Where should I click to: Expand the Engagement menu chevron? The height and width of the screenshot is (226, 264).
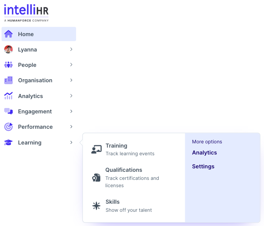click(71, 111)
